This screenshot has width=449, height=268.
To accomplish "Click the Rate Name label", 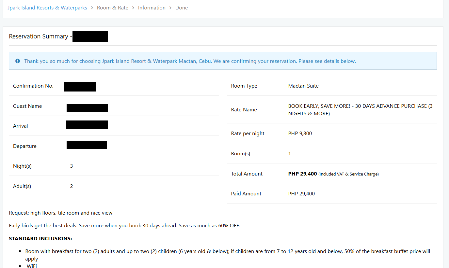I will 244,110.
